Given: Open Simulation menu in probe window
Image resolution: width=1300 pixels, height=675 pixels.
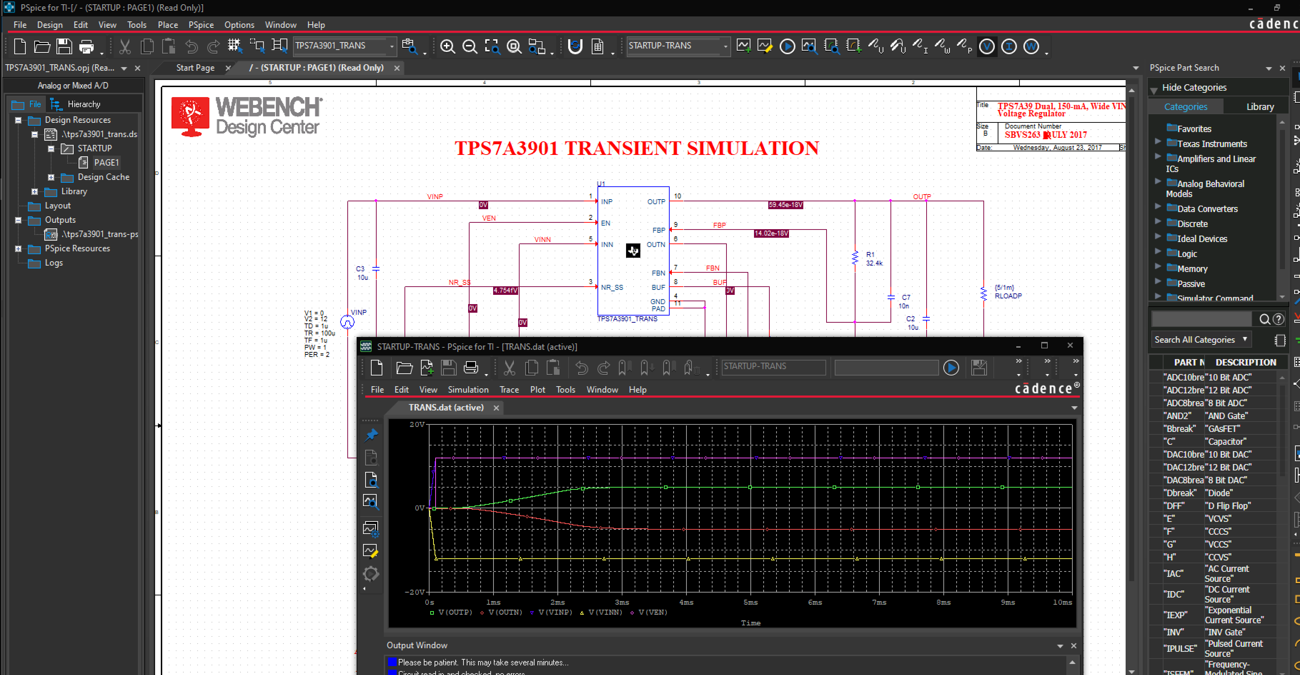Looking at the screenshot, I should pyautogui.click(x=468, y=390).
